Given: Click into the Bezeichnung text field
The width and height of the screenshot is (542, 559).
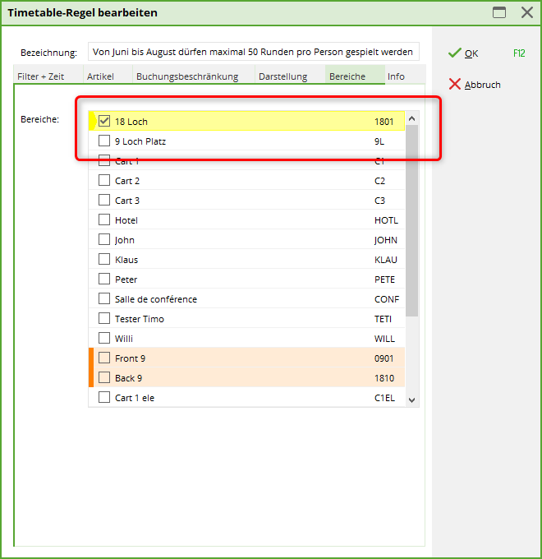Looking at the screenshot, I should coord(253,52).
